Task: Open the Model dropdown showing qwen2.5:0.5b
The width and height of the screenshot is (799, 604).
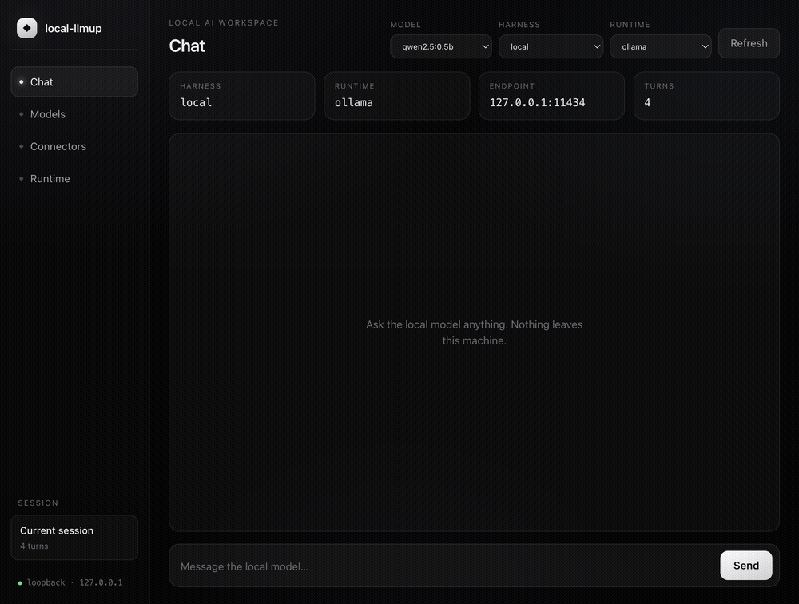Action: pos(441,46)
